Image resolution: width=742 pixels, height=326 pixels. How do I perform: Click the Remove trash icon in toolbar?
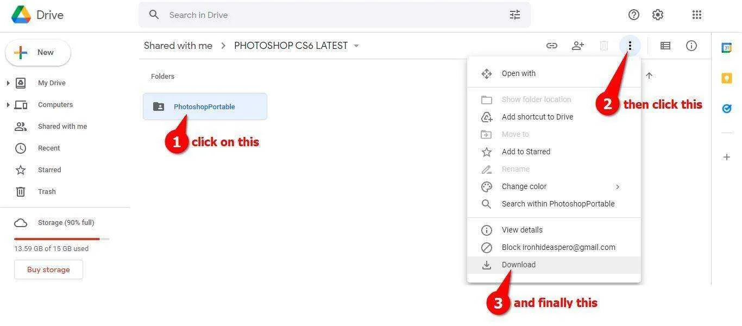coord(604,46)
